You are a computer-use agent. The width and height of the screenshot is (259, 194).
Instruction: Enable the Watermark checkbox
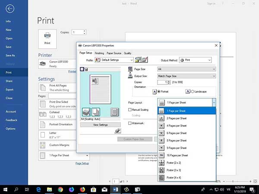pos(130,123)
